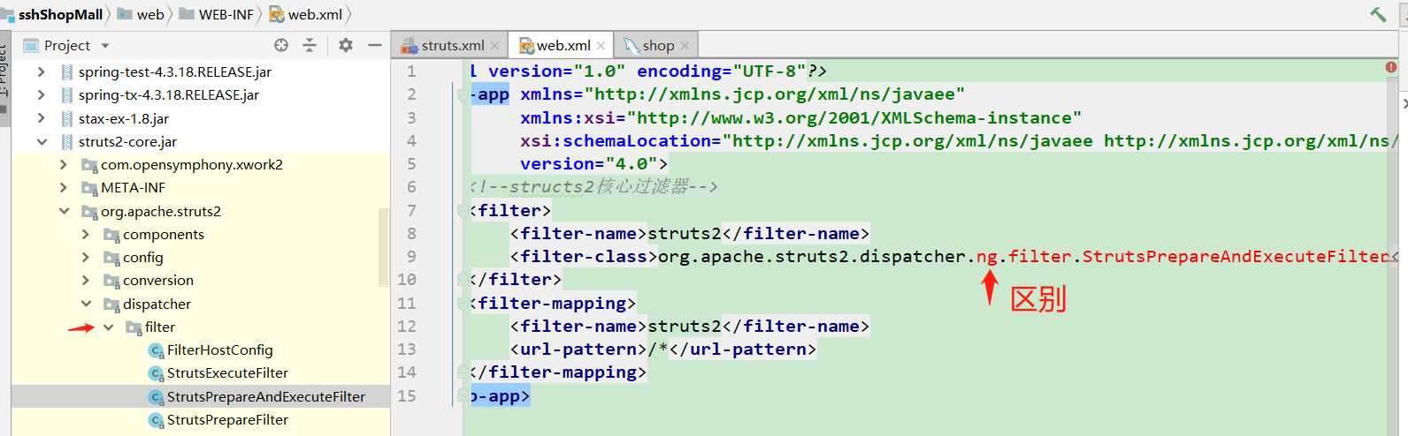
Task: Switch to web.xml editor tab
Action: (x=562, y=45)
